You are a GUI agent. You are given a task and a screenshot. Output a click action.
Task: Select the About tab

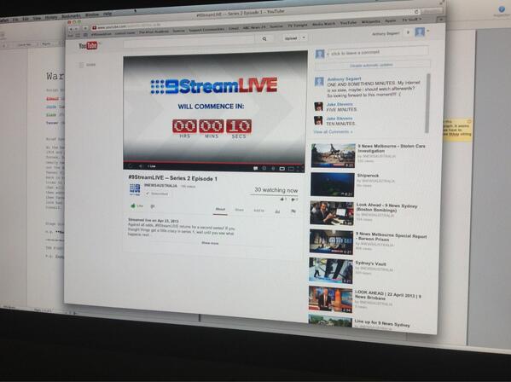point(220,210)
